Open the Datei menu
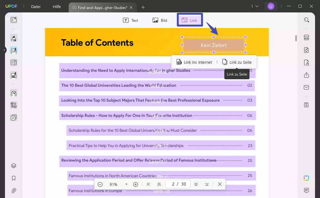 click(36, 7)
